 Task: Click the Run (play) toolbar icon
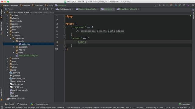[x=160, y=5]
